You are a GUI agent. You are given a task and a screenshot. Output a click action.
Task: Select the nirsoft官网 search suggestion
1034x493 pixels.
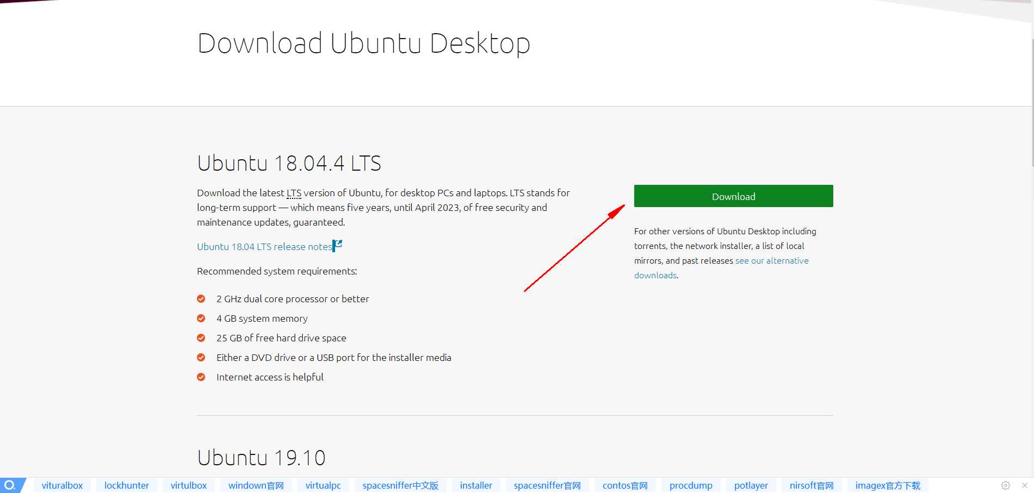pos(812,485)
